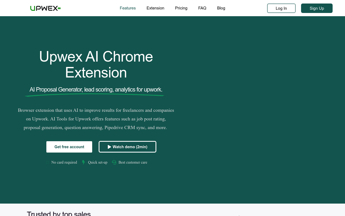Open the Pricing page
The width and height of the screenshot is (345, 216).
[x=181, y=8]
